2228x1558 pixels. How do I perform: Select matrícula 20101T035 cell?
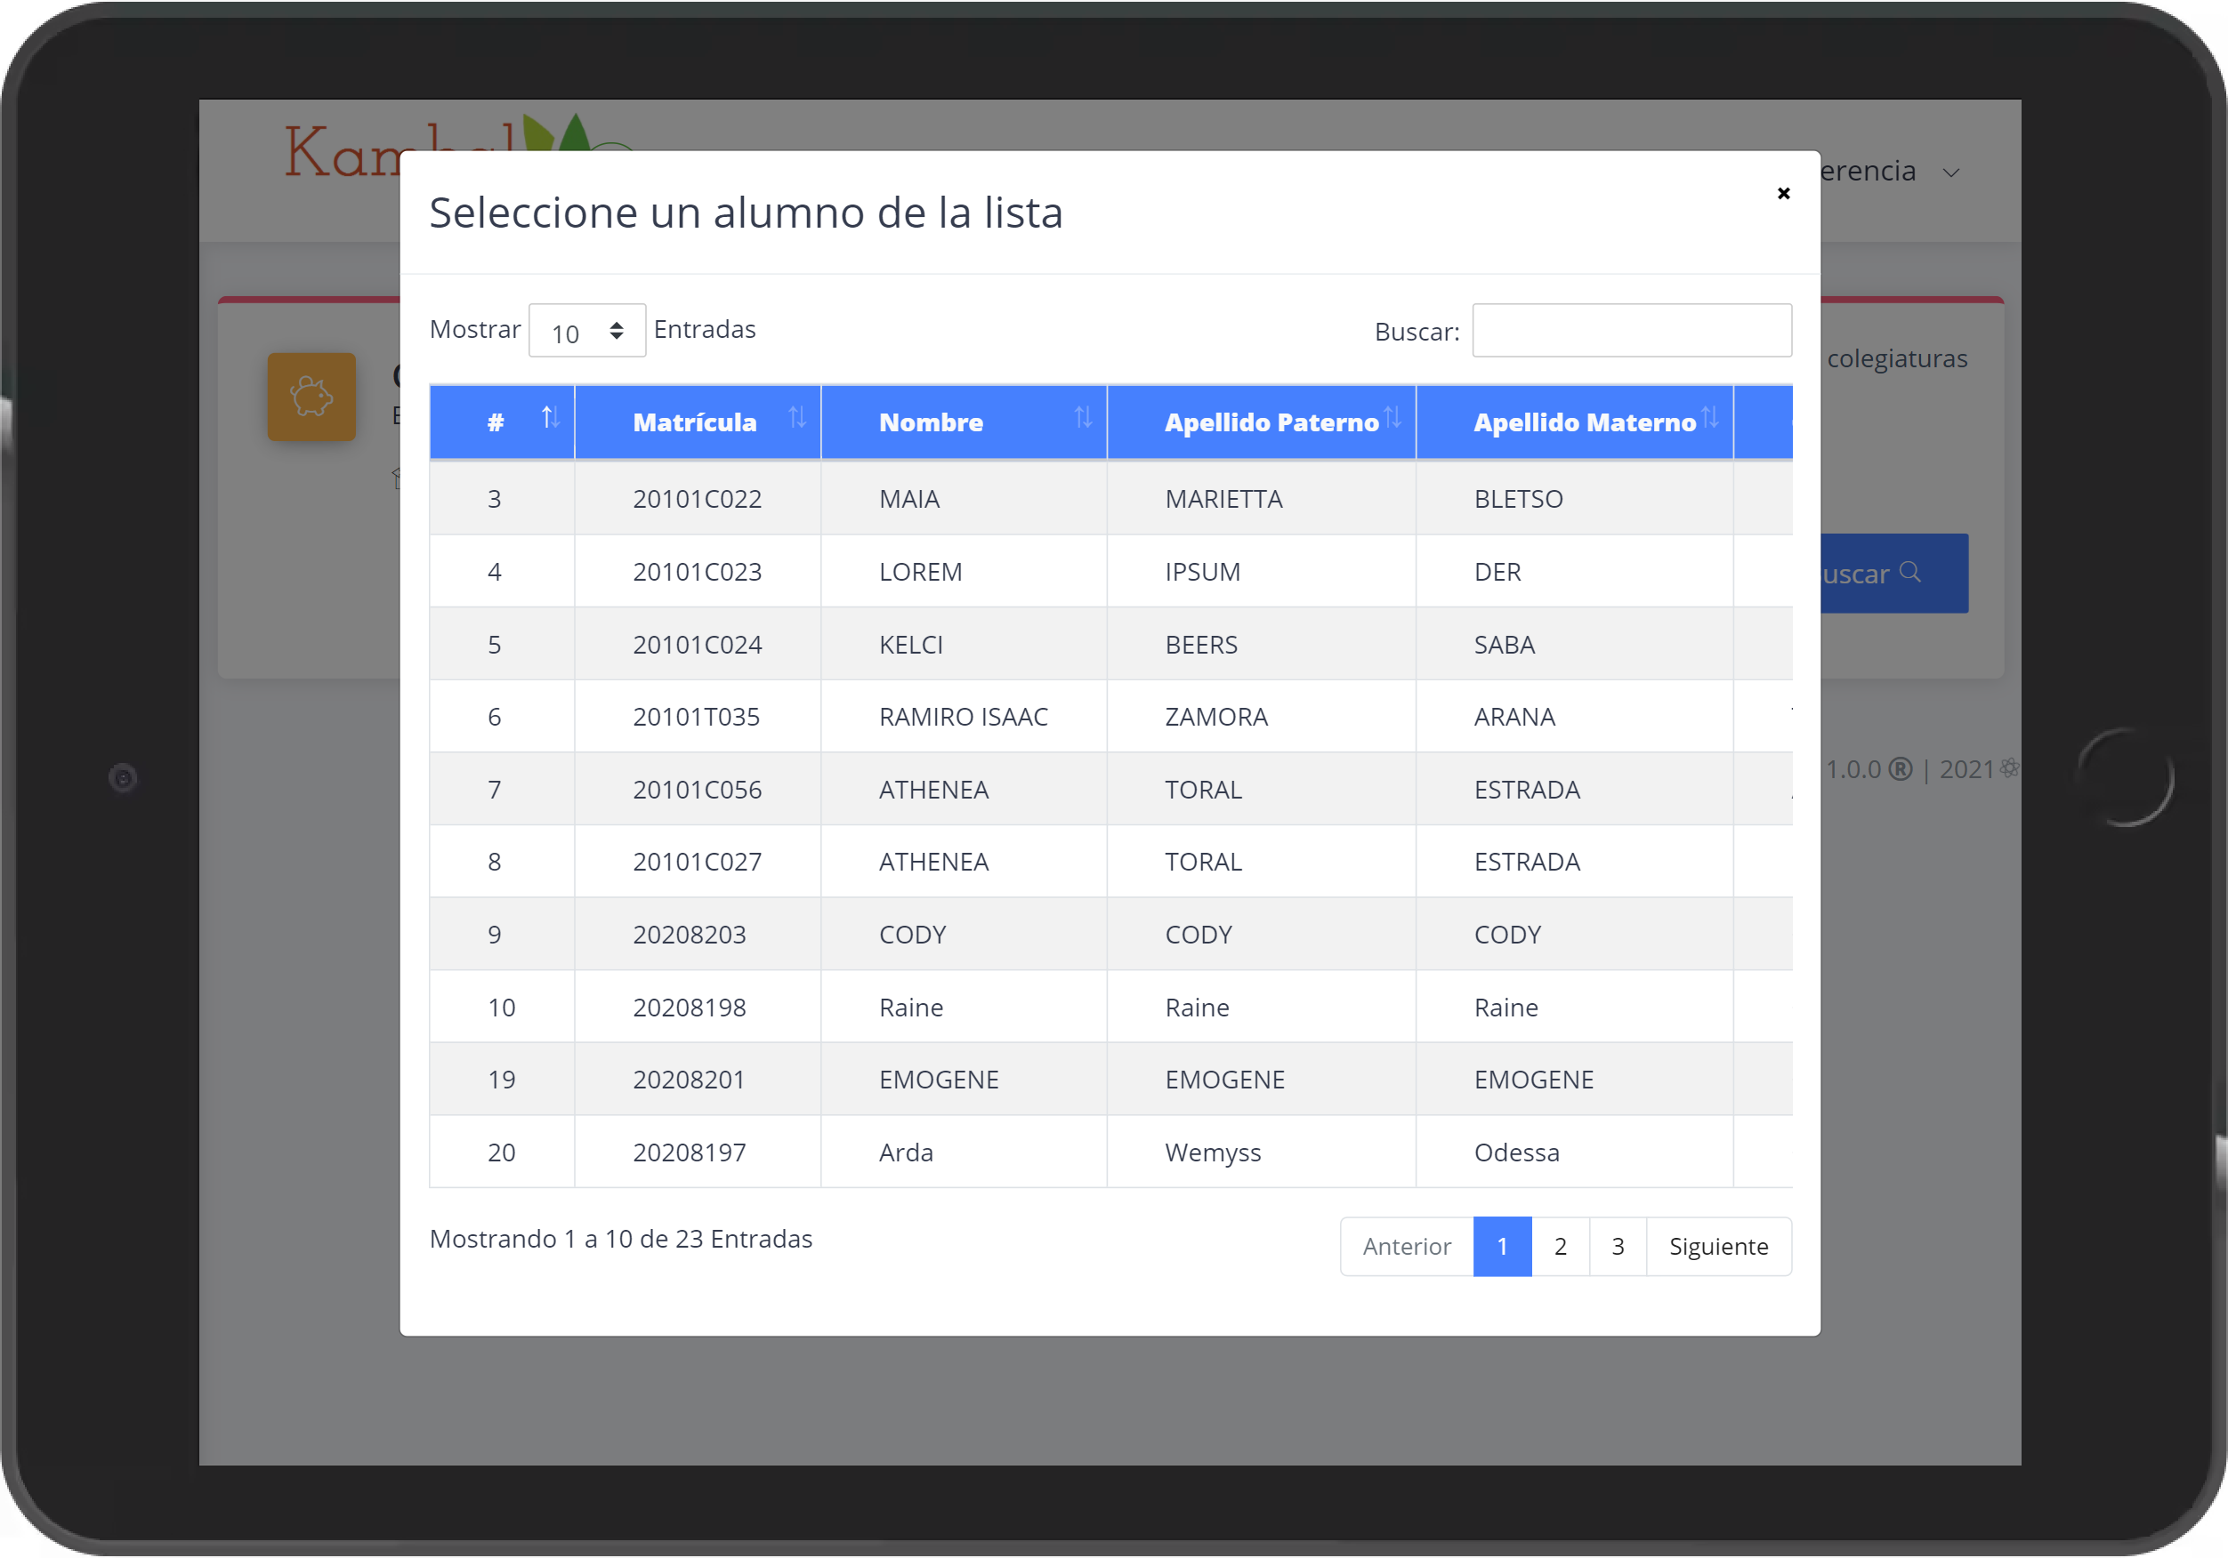[x=697, y=716]
